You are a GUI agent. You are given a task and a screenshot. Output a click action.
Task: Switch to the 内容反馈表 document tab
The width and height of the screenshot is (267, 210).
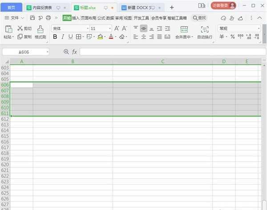(42, 8)
